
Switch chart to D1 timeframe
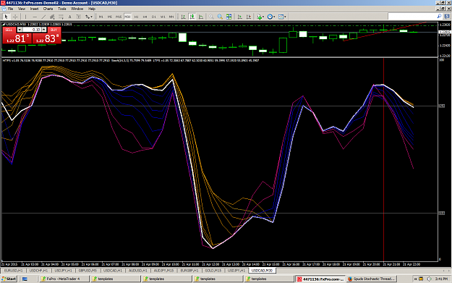tap(154, 17)
